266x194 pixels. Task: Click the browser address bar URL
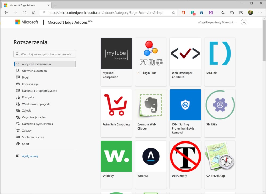(x=106, y=13)
